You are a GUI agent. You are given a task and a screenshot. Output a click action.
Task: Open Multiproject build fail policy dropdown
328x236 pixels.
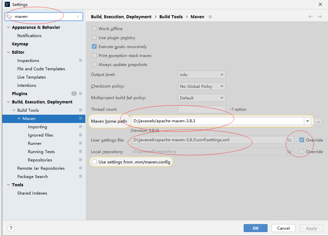202,98
